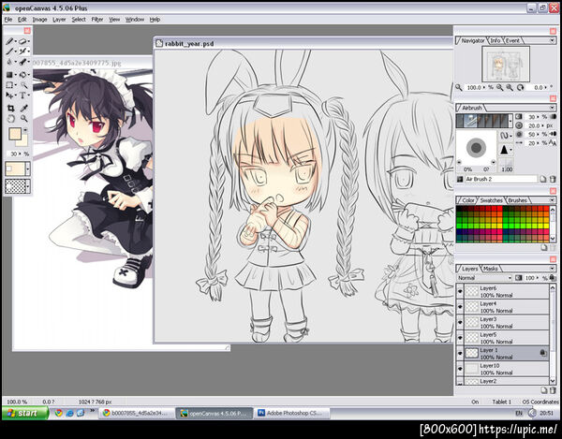This screenshot has width=562, height=439.
Task: Switch to the Color tab
Action: click(x=467, y=200)
